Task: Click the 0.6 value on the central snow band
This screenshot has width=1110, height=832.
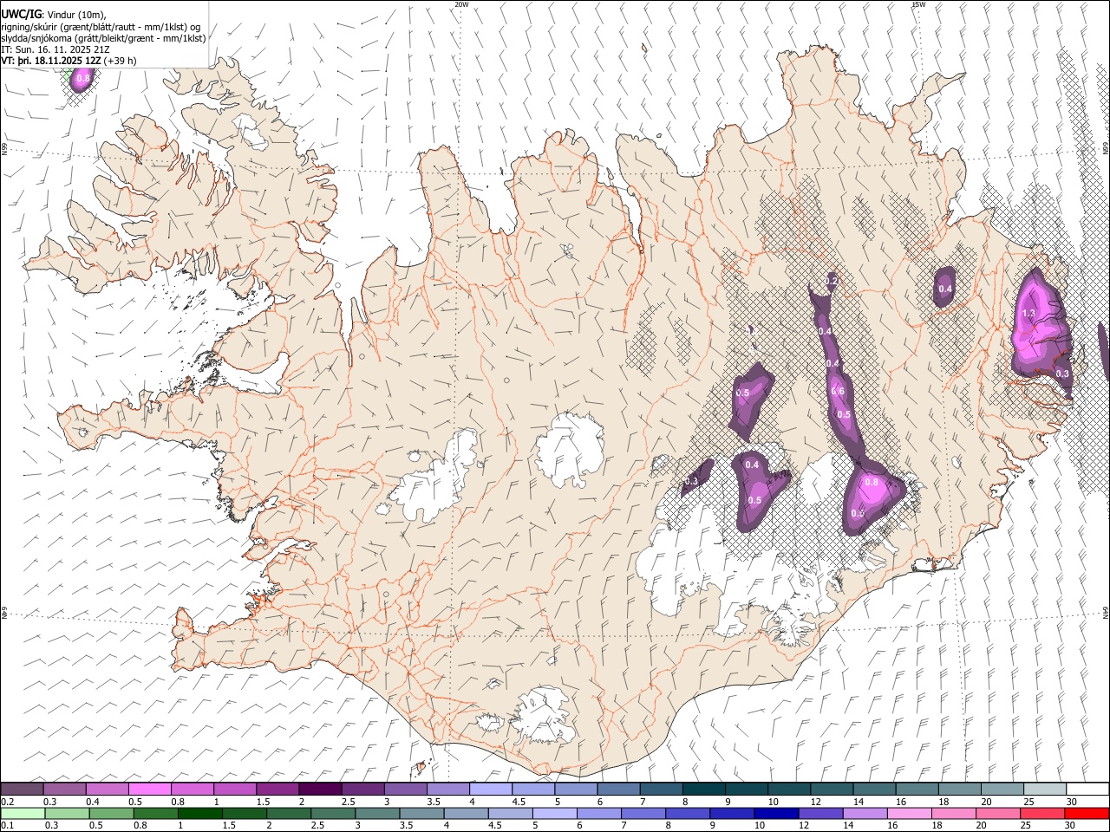Action: click(x=838, y=392)
